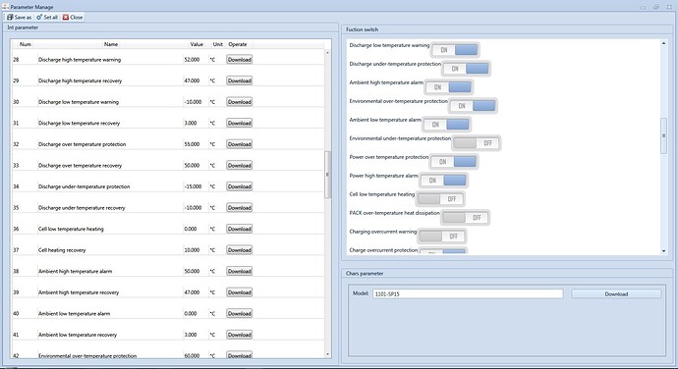
Task: Click the Value column header
Action: pos(197,44)
